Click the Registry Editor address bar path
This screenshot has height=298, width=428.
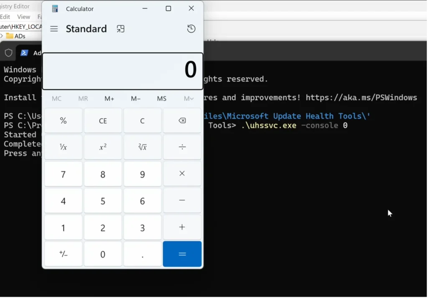pyautogui.click(x=21, y=27)
